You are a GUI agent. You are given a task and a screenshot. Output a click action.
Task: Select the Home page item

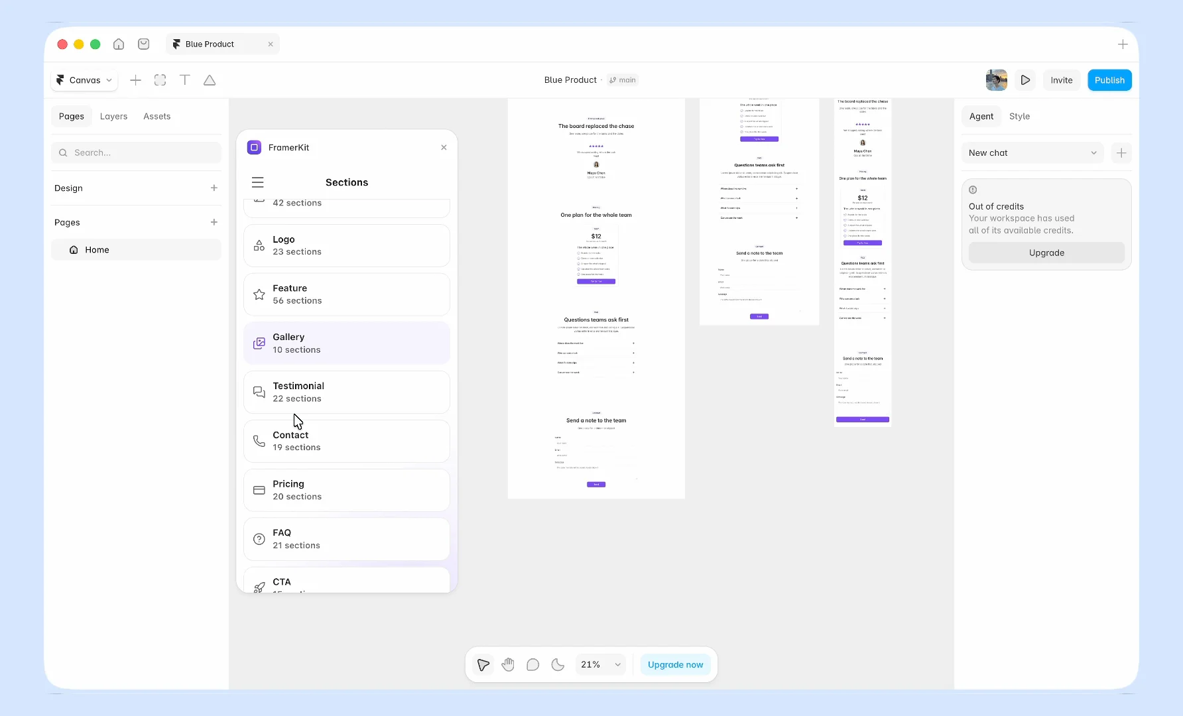pyautogui.click(x=137, y=250)
